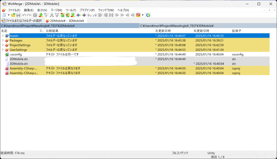Click the WinMerge icon in the title bar

[4, 4]
